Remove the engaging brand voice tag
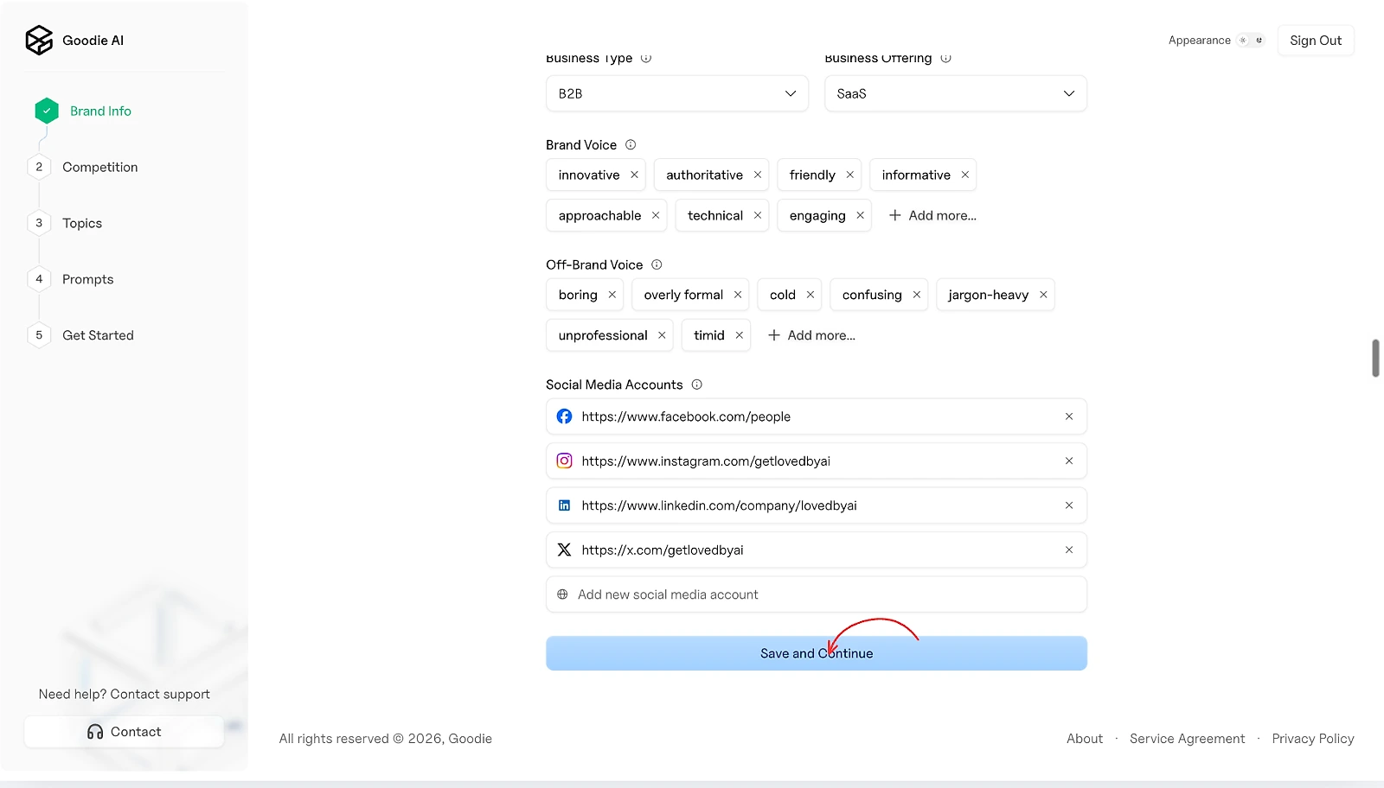 861,215
